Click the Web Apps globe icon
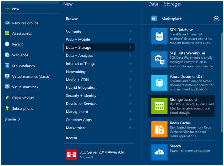The height and width of the screenshot is (166, 224). [7, 55]
